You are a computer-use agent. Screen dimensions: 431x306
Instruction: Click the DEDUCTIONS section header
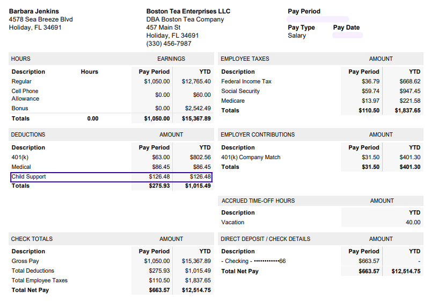pos(28,134)
